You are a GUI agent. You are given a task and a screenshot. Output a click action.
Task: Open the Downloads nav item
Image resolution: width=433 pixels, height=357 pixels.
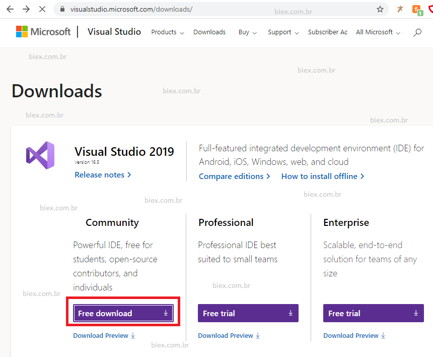pos(209,32)
